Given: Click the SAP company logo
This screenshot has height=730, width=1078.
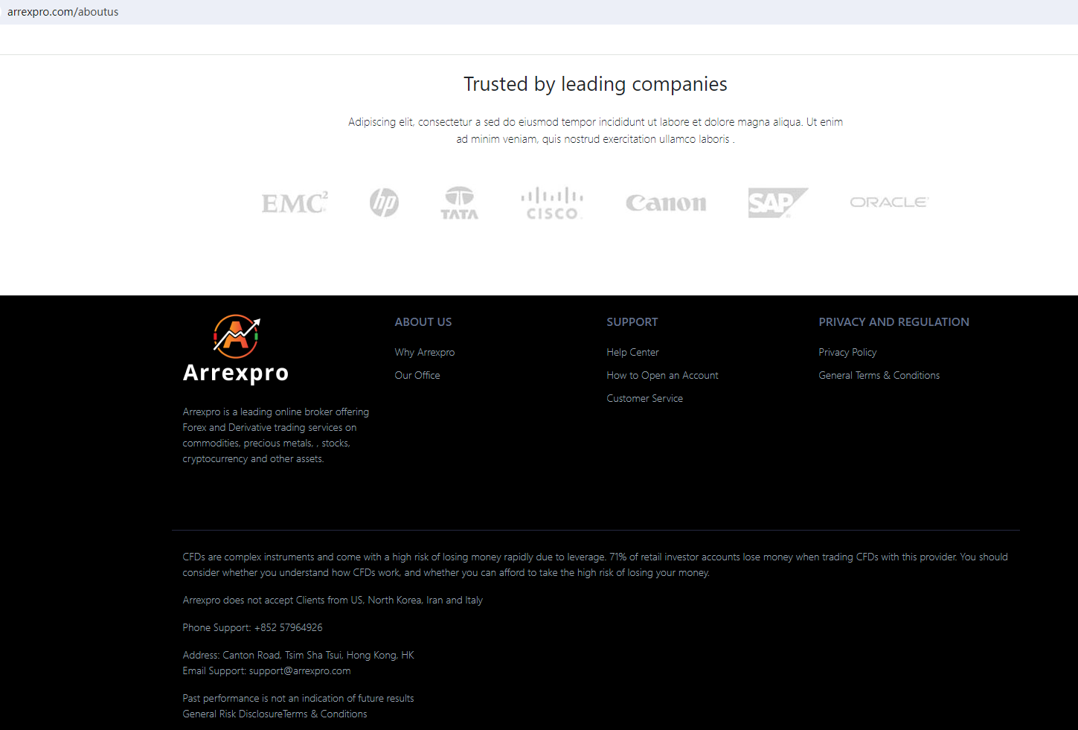Looking at the screenshot, I should [x=777, y=202].
